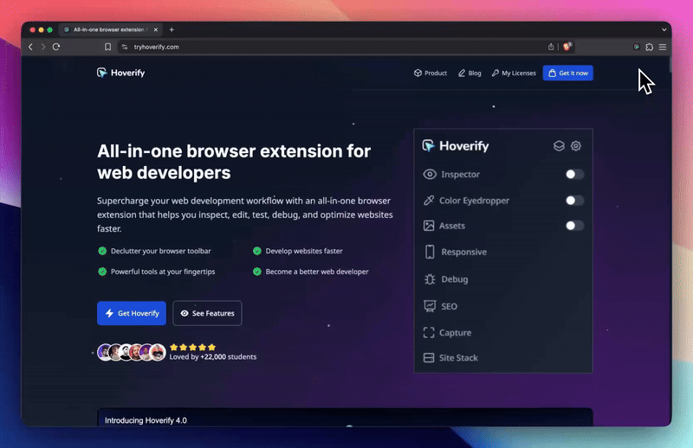Select the SEO label in panel
This screenshot has width=693, height=448.
tap(449, 306)
